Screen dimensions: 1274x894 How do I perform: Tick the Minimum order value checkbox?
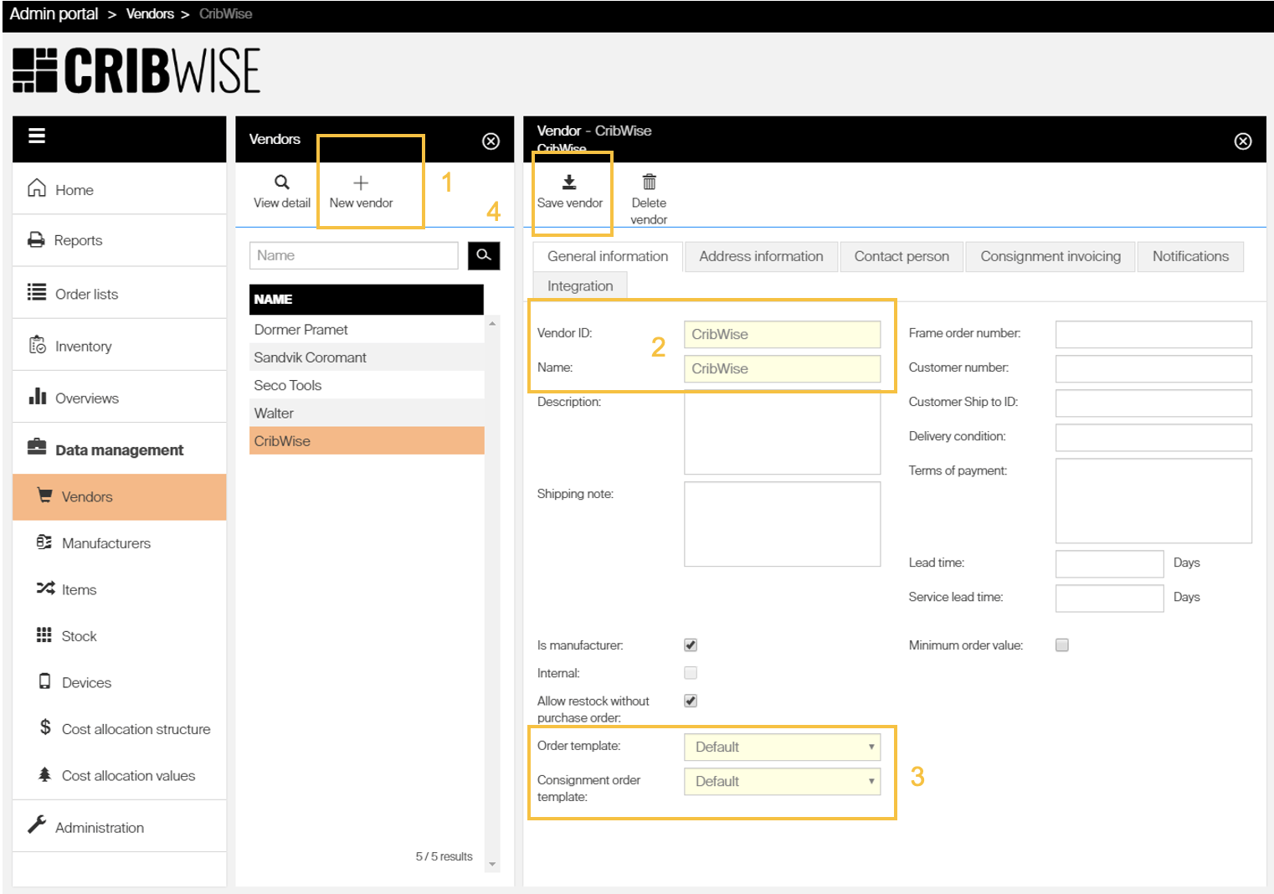(1062, 645)
